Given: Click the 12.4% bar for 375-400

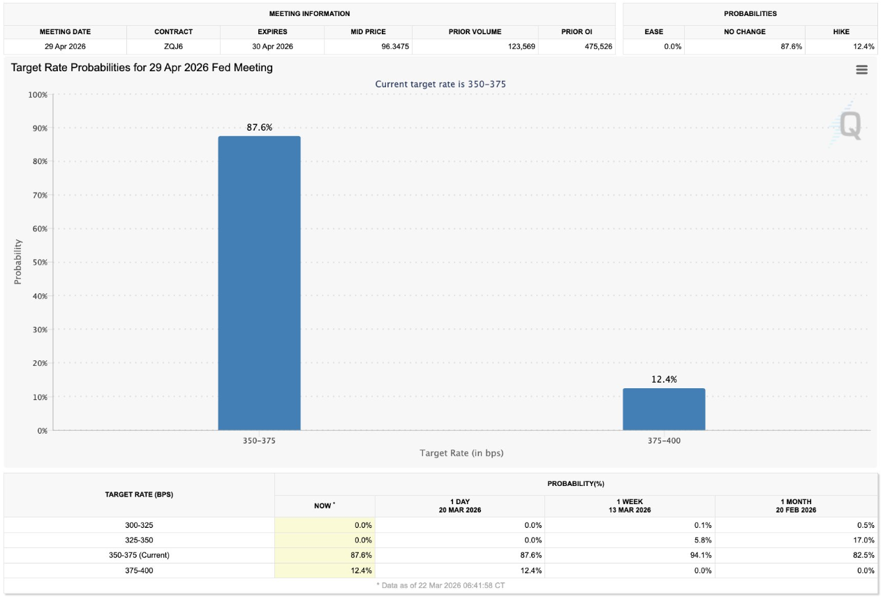Looking at the screenshot, I should (663, 409).
